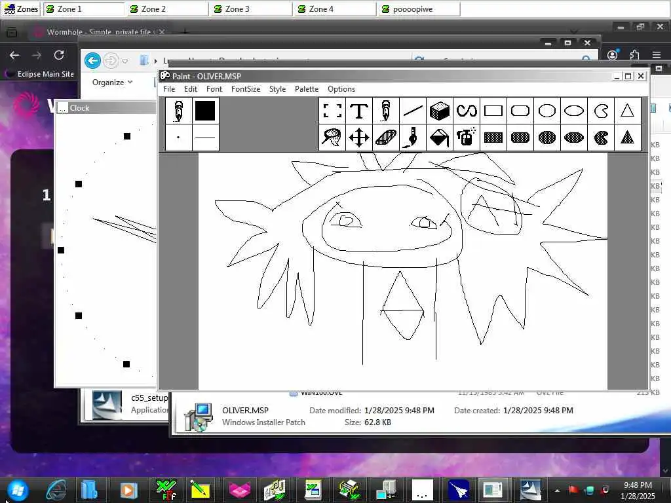Open the Edit menu in Paint

pos(191,89)
